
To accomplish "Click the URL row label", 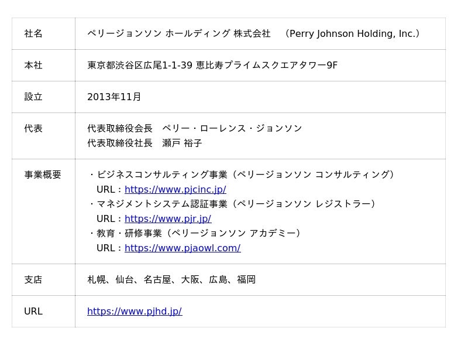I will (33, 311).
